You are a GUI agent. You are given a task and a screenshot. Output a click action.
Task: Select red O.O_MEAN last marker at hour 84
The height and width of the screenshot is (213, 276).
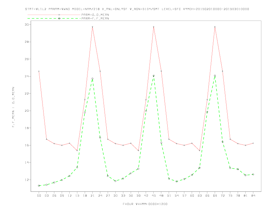pyautogui.click(x=253, y=143)
